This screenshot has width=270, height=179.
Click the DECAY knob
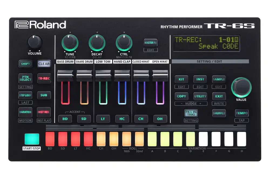pyautogui.click(x=97, y=43)
